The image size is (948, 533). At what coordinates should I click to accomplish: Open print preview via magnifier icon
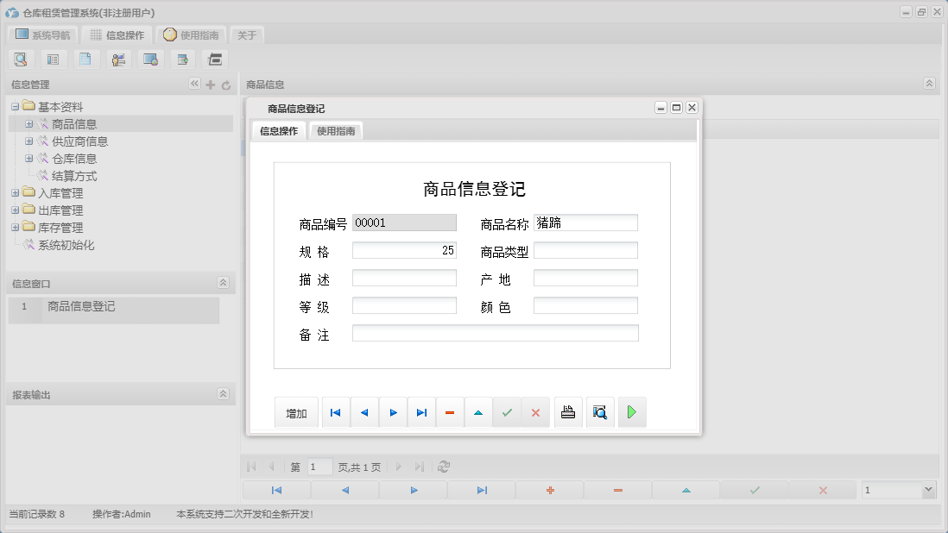pyautogui.click(x=600, y=411)
